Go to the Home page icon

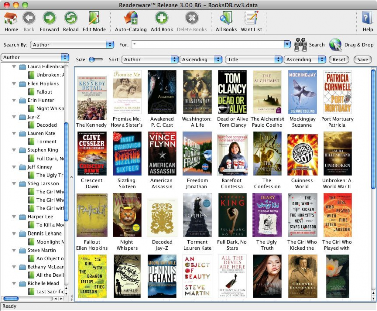coord(11,18)
